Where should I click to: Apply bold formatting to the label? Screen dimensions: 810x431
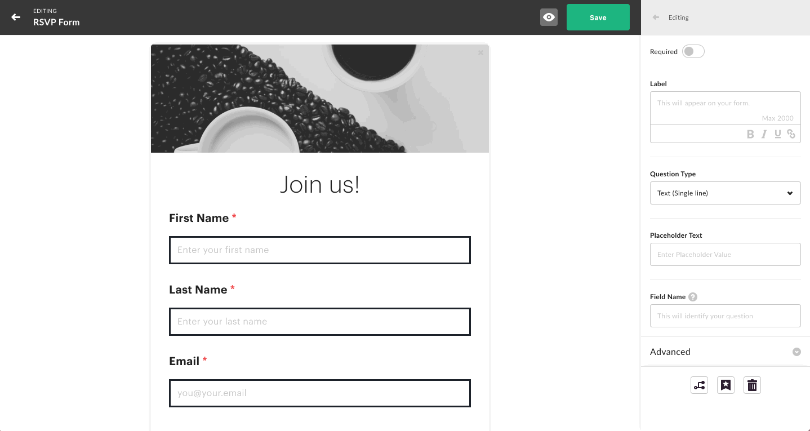pyautogui.click(x=750, y=134)
